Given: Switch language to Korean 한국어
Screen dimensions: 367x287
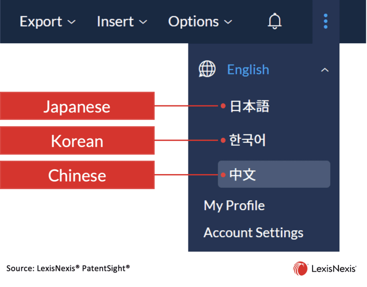Looking at the screenshot, I should coord(247,140).
